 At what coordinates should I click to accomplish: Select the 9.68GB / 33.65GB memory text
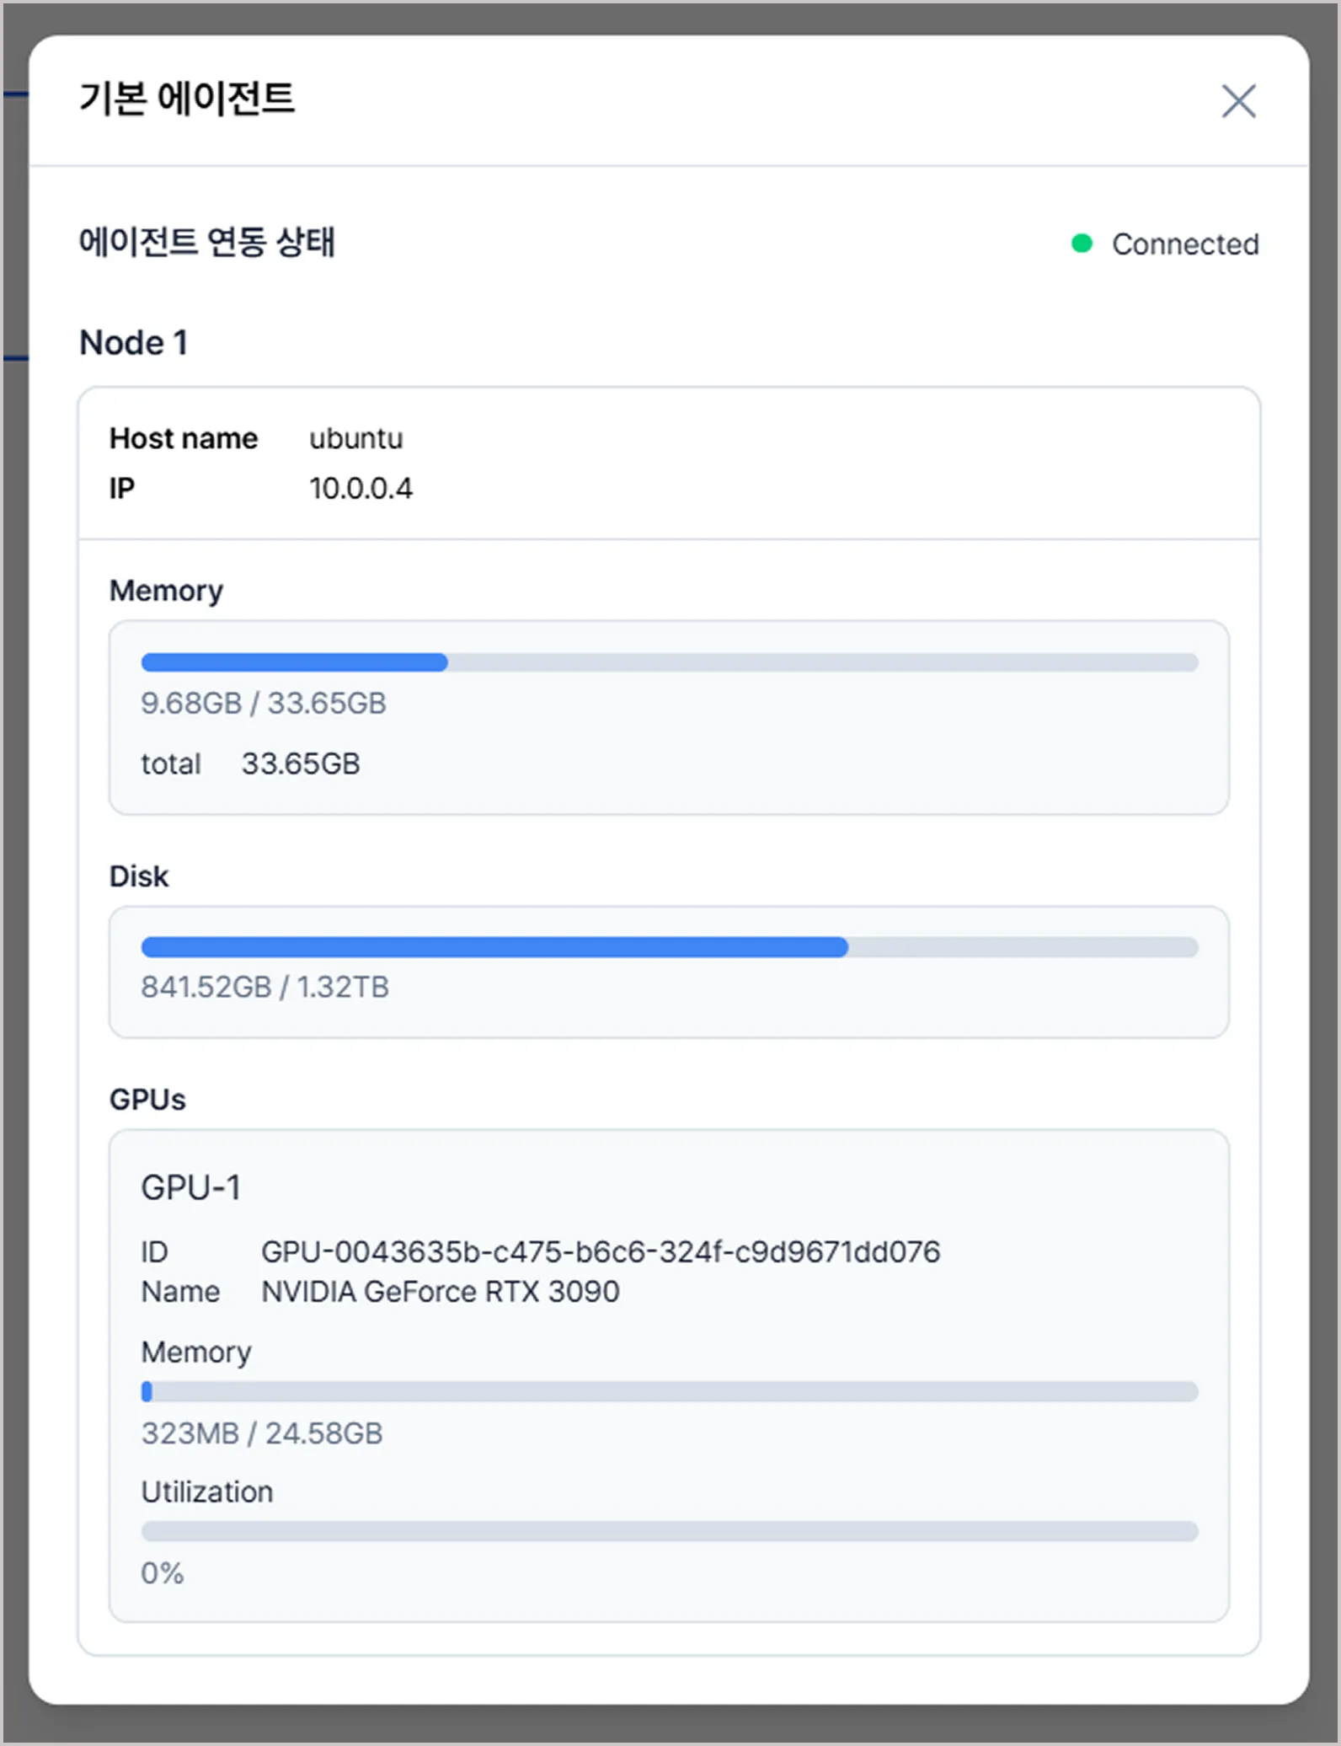tap(264, 703)
